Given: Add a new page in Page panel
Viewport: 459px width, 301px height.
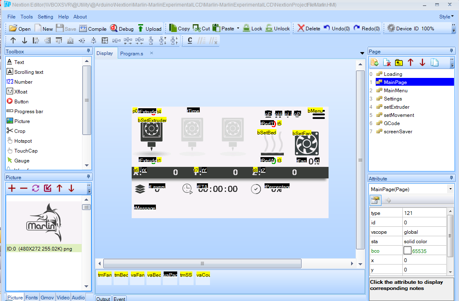Looking at the screenshot, I should tap(375, 62).
